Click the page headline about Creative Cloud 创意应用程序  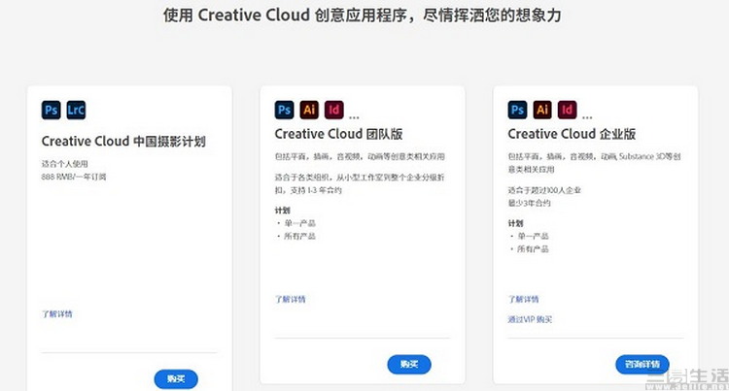[x=363, y=16]
